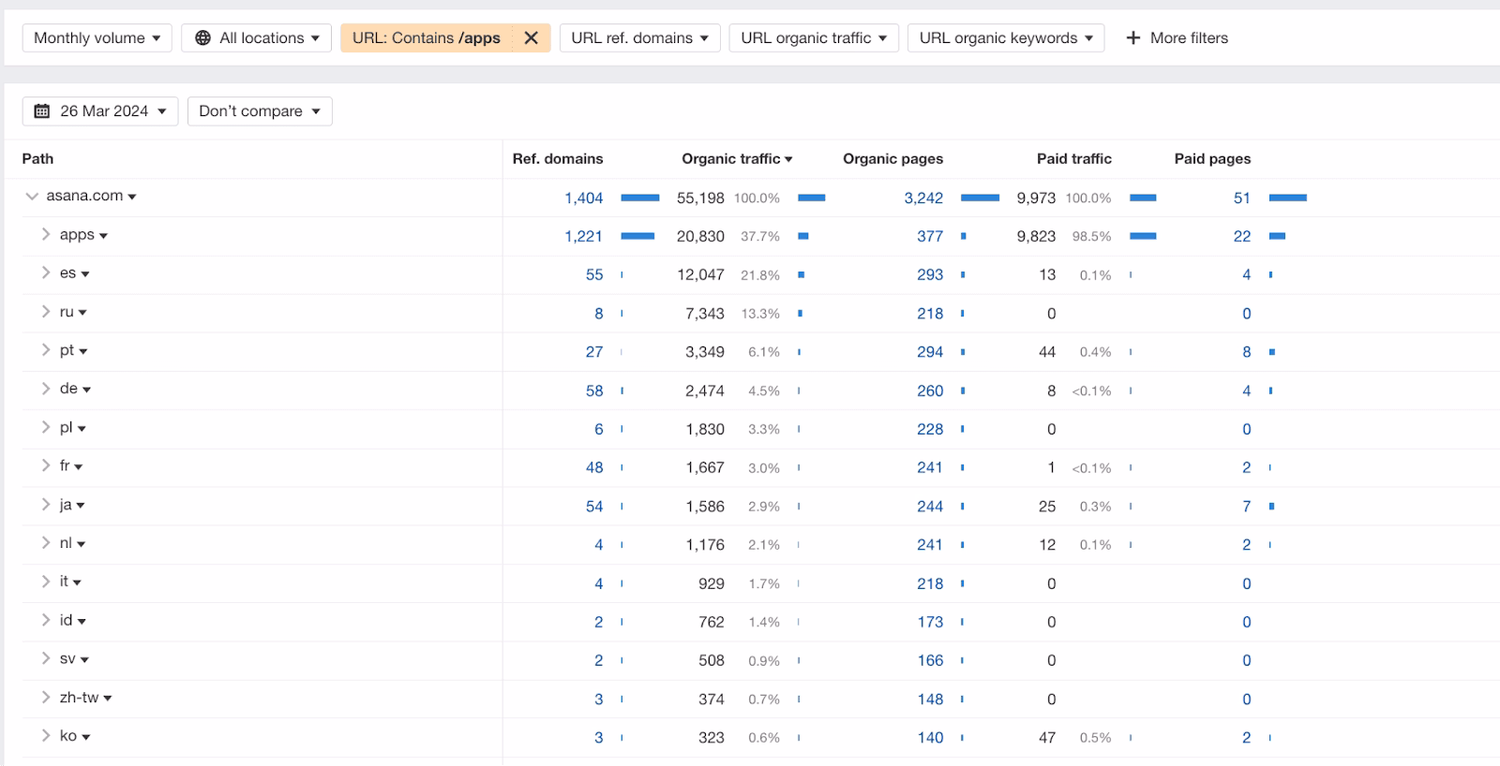
Task: Open the Don't compare dropdown
Action: 260,111
